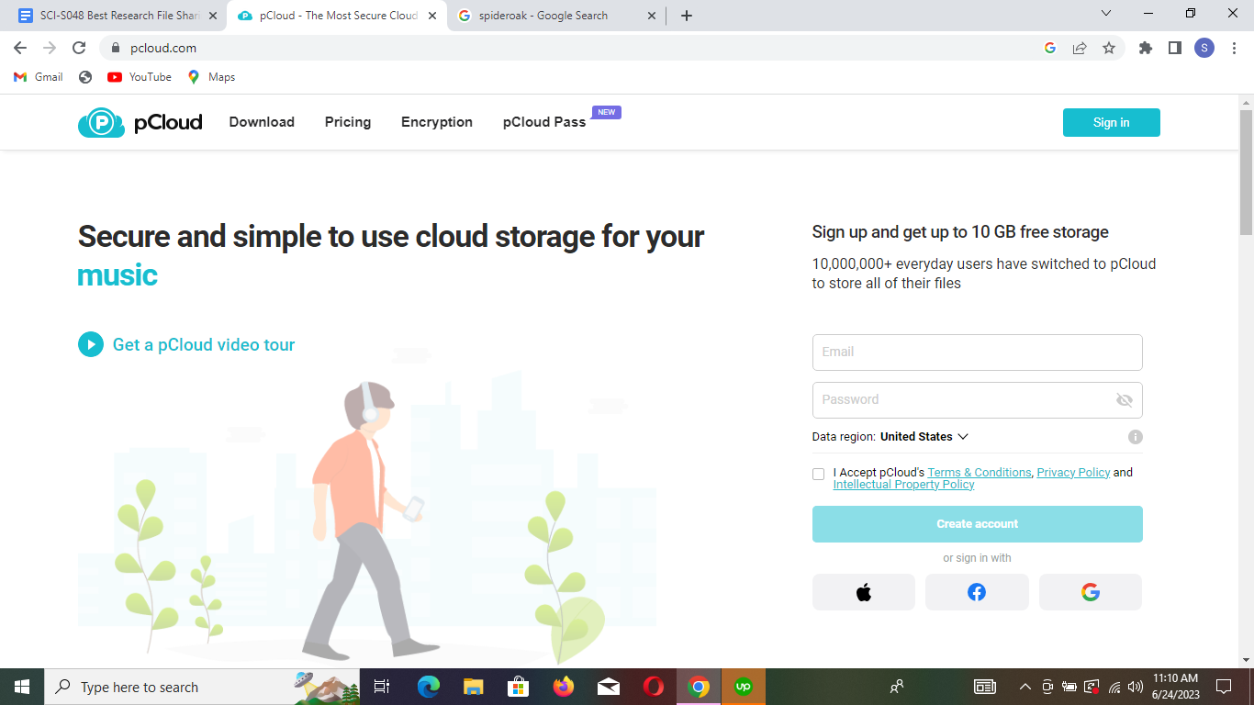Bookmark this page using the star icon
Screen dimensions: 1254x705
(1110, 48)
